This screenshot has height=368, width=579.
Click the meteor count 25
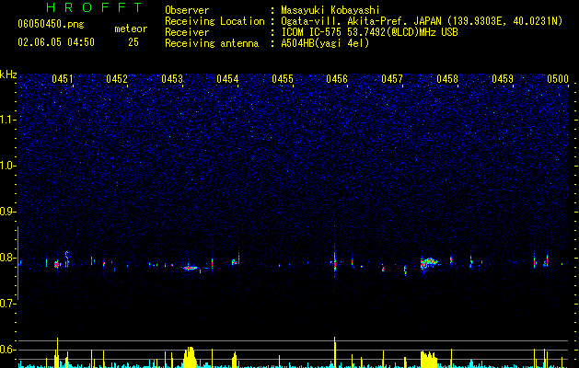tap(133, 42)
